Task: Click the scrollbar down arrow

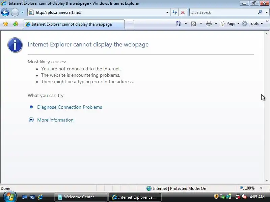Action: pos(267,181)
